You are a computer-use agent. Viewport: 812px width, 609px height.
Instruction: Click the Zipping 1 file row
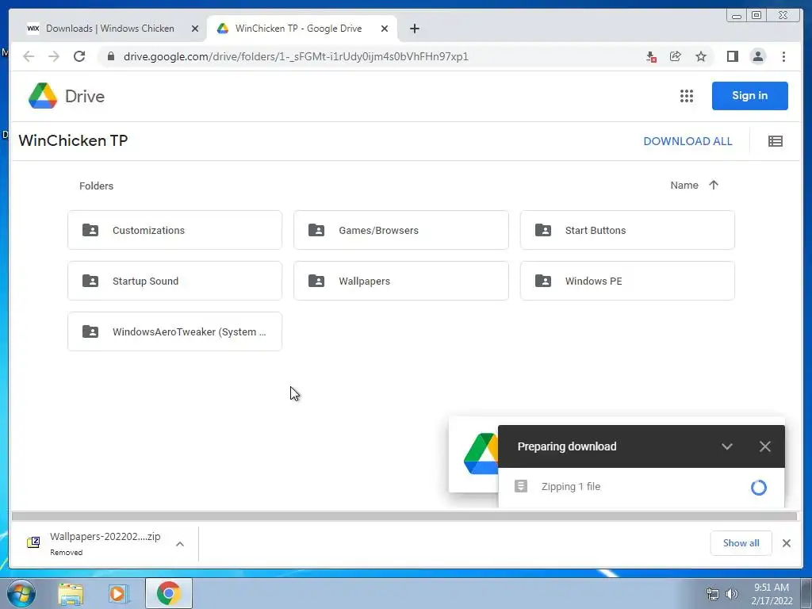tap(641, 487)
